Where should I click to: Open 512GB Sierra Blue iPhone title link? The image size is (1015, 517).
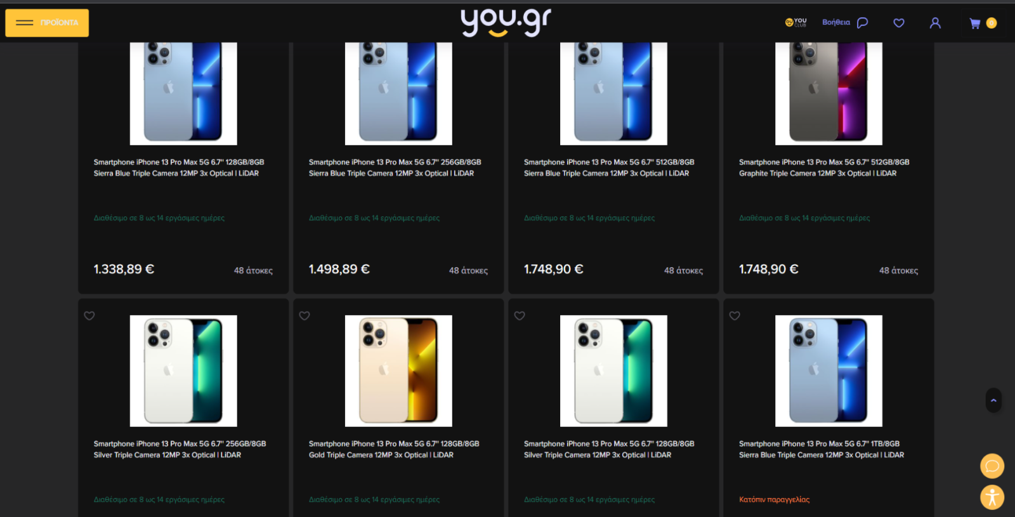point(609,167)
